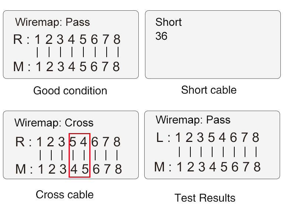The width and height of the screenshot is (283, 209).
Task: Click the Short heading in the short panel
Action: (169, 22)
